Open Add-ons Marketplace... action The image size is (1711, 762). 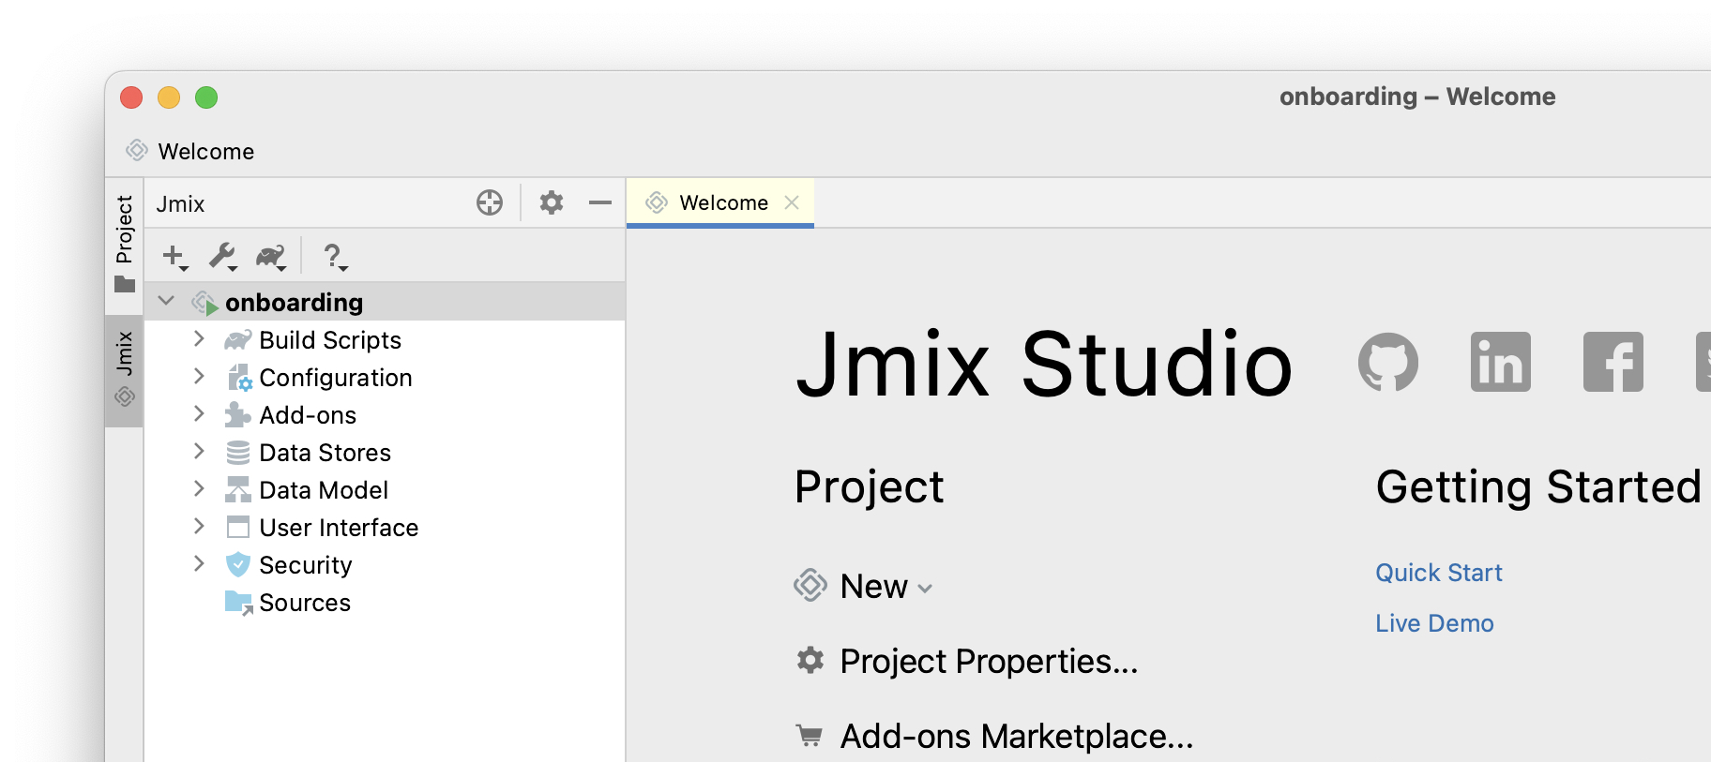click(1017, 737)
